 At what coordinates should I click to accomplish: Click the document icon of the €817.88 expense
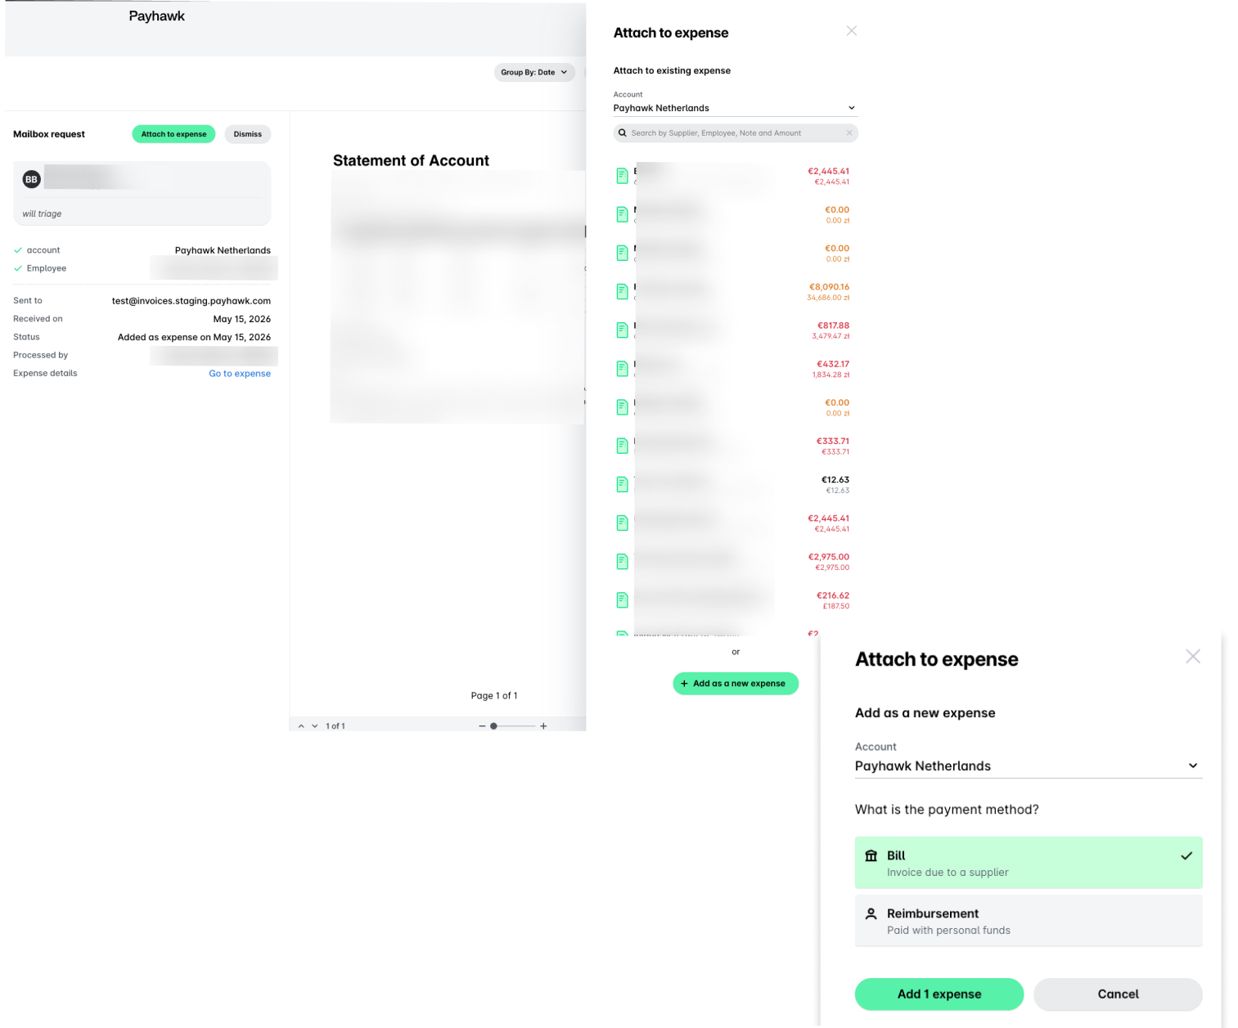tap(622, 330)
